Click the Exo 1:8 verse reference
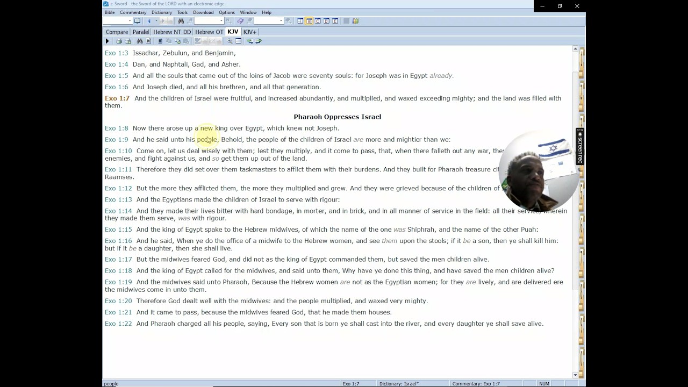 click(x=117, y=128)
